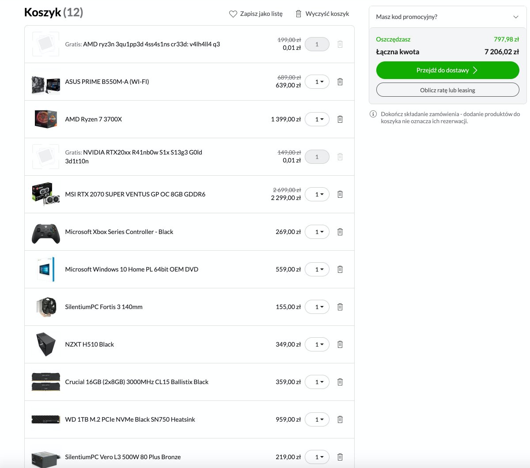This screenshot has width=530, height=468.
Task: Delete ASUS PRIME B550M-A from cart
Action: (x=340, y=82)
